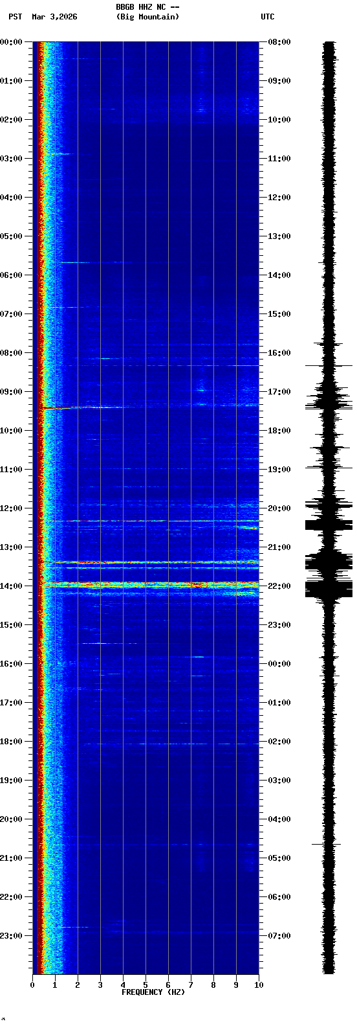Click the PST time label '14:00'
Viewport: 357px width, 1026px height.
tap(11, 586)
